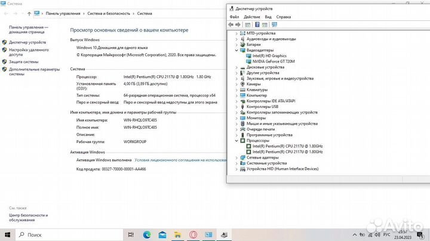Open the Действие menu
The image size is (430, 241).
pos(252,17)
